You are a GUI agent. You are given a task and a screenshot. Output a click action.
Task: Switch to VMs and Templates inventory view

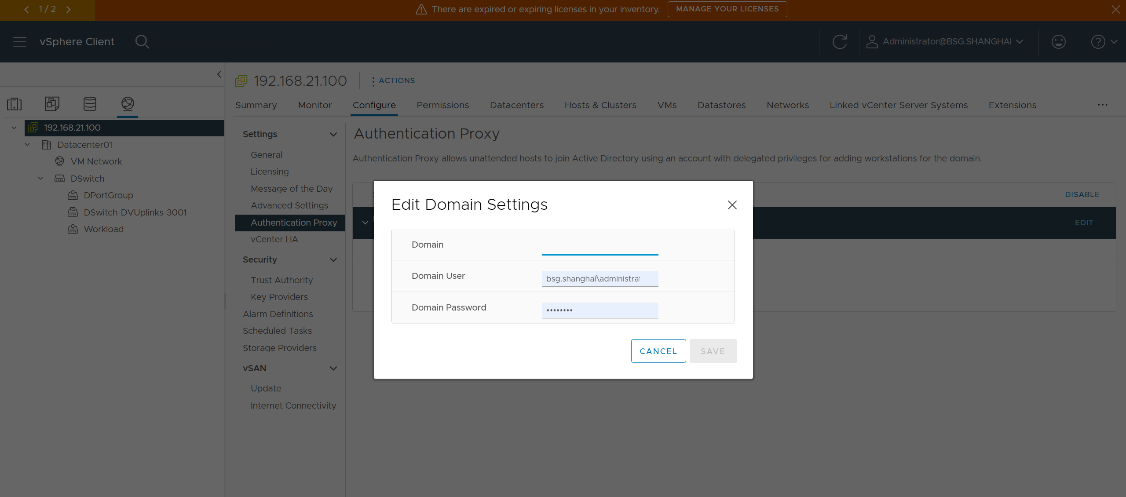[52, 104]
